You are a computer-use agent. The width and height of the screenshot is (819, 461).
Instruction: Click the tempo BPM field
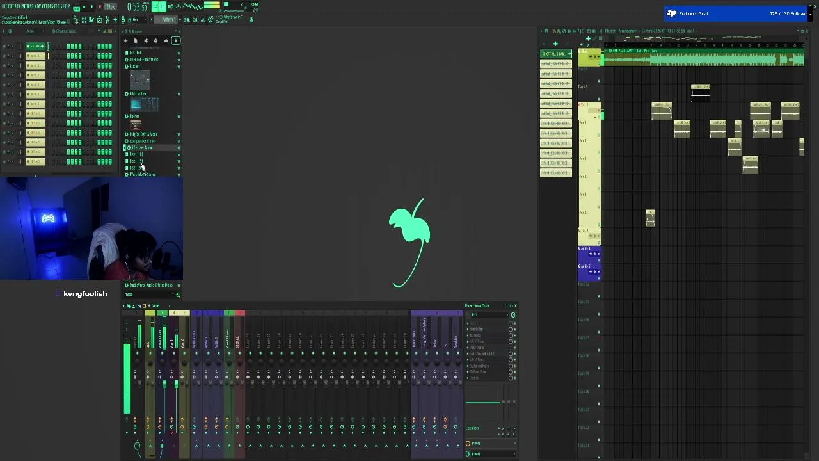(110, 7)
